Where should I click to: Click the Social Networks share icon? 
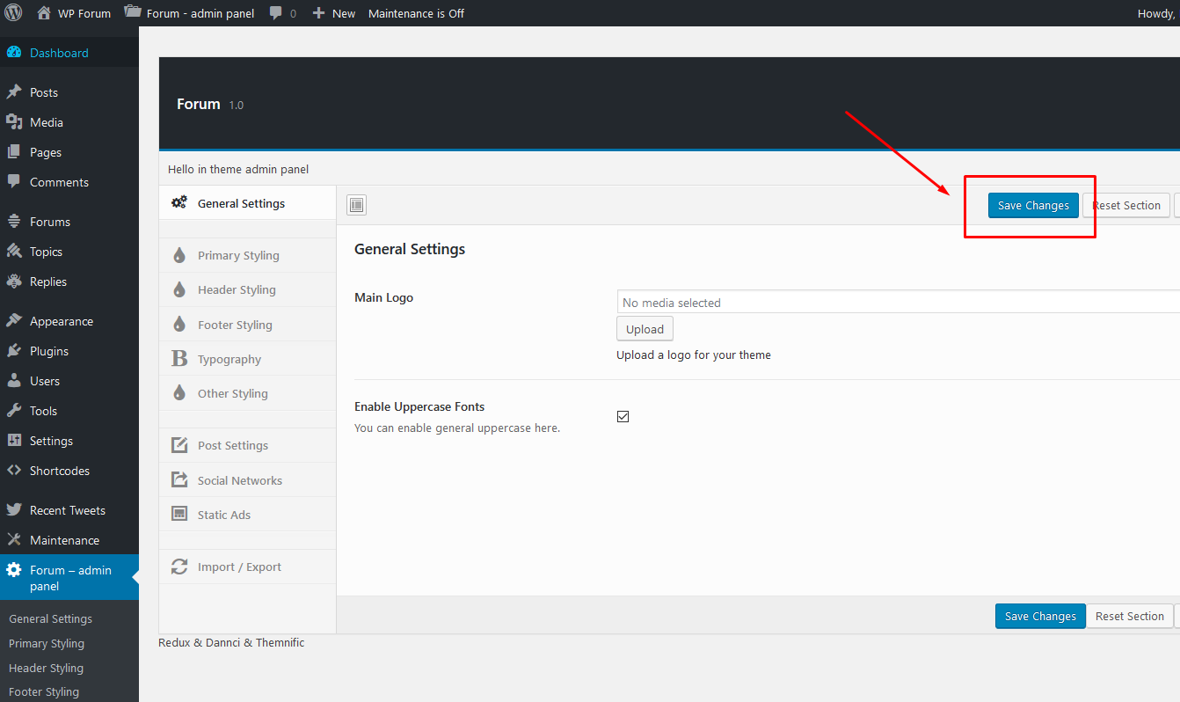coord(179,480)
